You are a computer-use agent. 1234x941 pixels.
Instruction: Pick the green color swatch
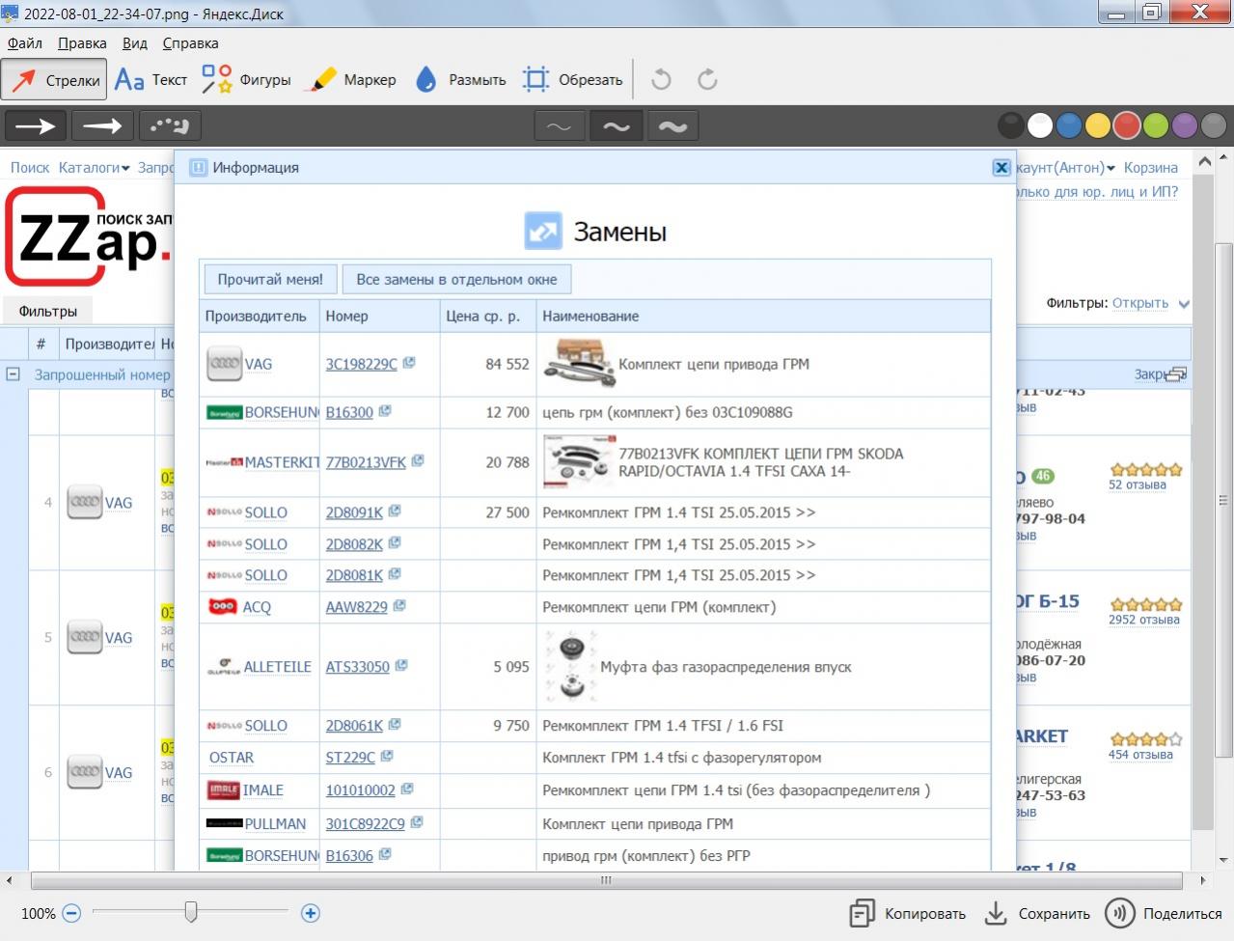tap(1156, 125)
